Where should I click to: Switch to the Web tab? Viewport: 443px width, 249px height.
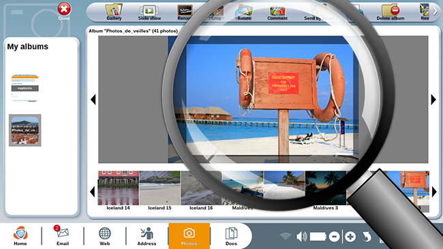point(104,236)
